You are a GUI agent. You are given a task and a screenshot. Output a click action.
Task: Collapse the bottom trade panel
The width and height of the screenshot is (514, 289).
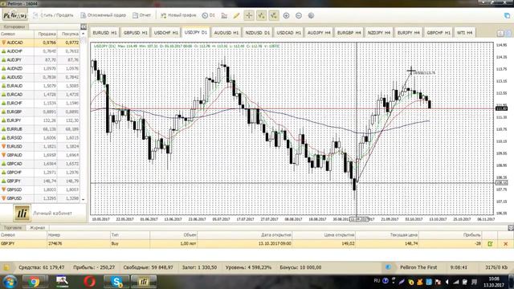511,228
